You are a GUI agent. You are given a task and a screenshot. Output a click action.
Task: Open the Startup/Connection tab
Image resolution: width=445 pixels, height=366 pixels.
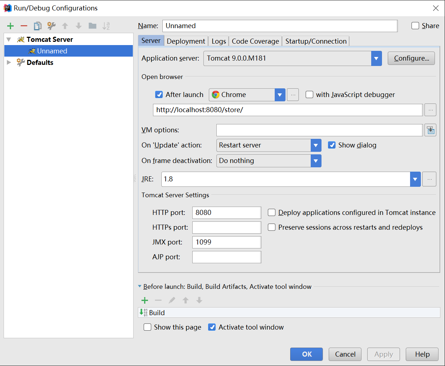(x=316, y=41)
